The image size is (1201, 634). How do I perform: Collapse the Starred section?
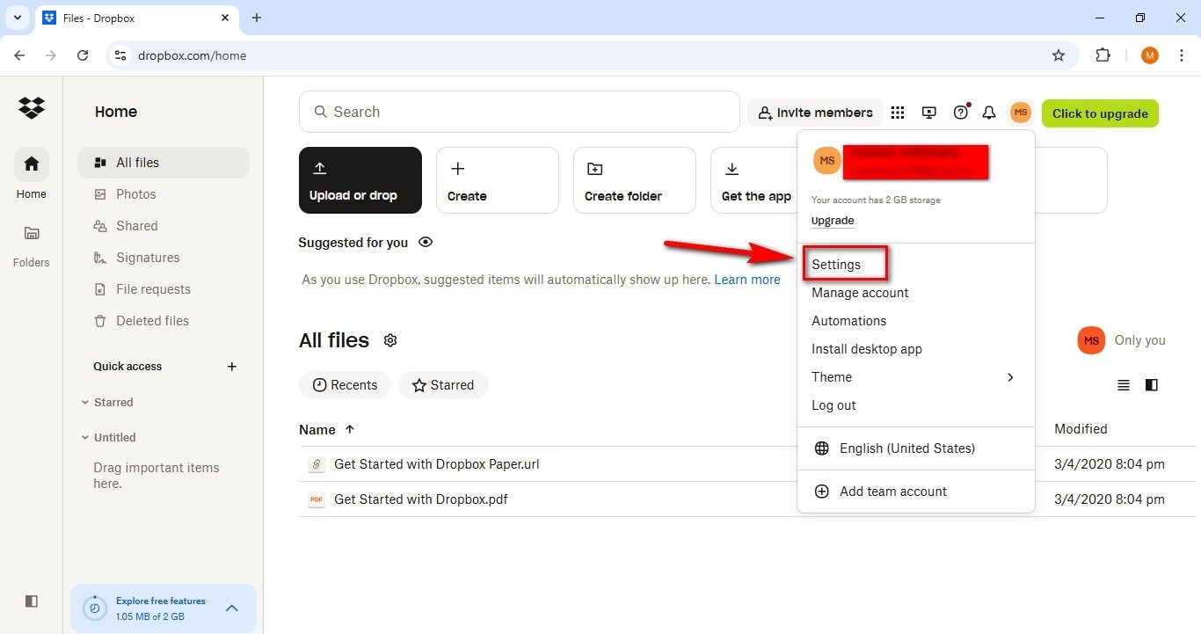click(85, 403)
